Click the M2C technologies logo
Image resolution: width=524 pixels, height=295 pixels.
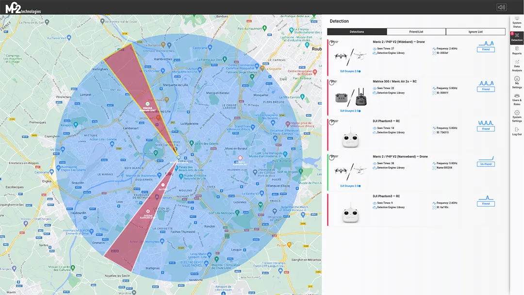pos(23,8)
